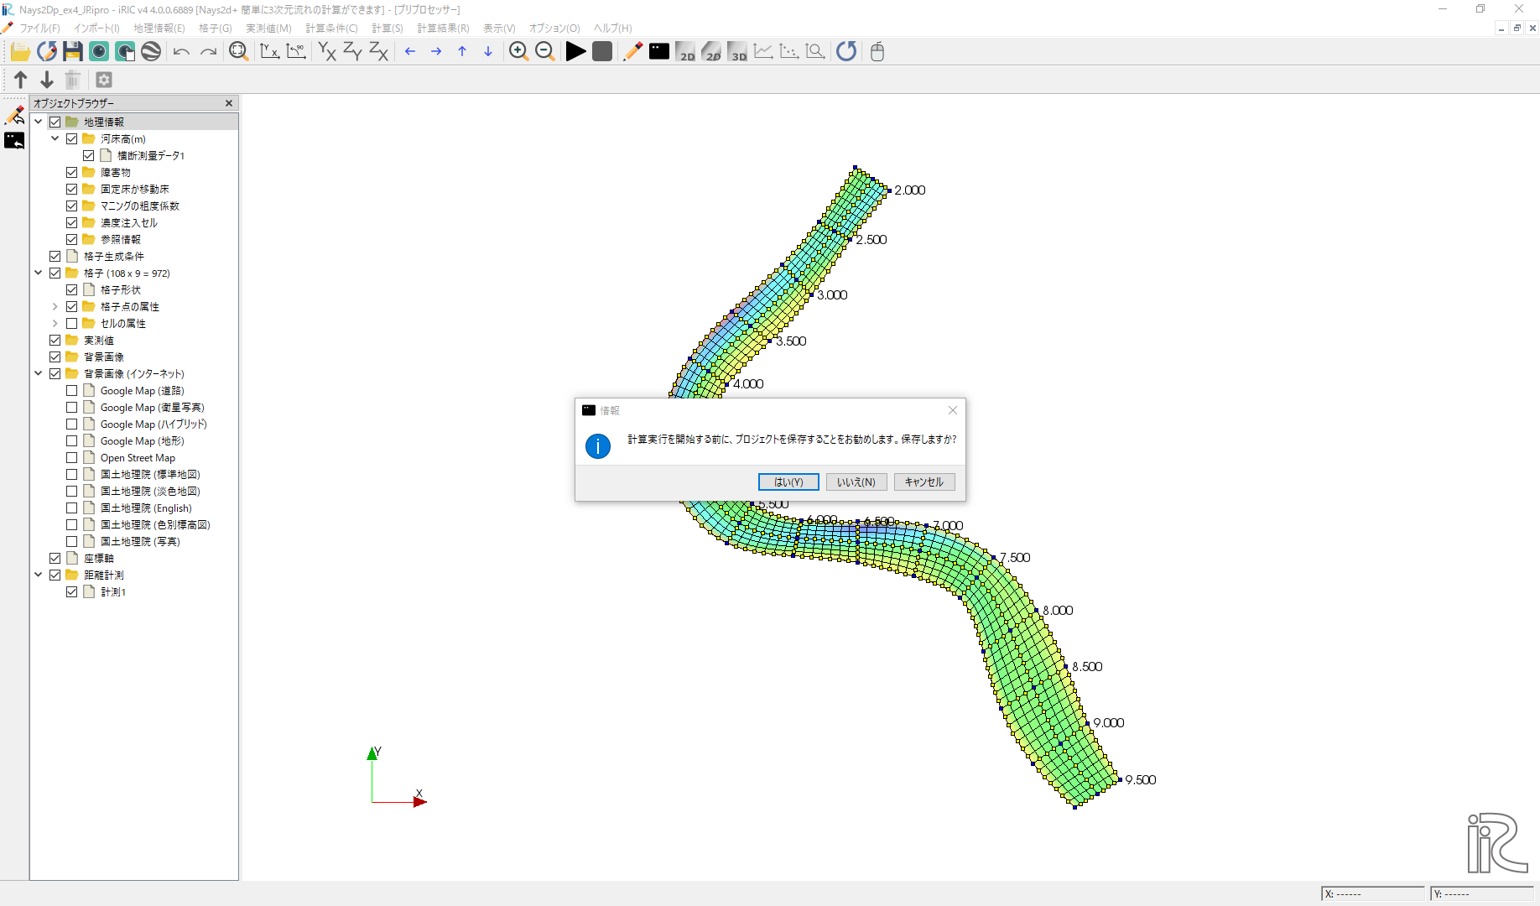Switch to the ZY plane view
Image resolution: width=1540 pixels, height=906 pixels.
pyautogui.click(x=353, y=52)
